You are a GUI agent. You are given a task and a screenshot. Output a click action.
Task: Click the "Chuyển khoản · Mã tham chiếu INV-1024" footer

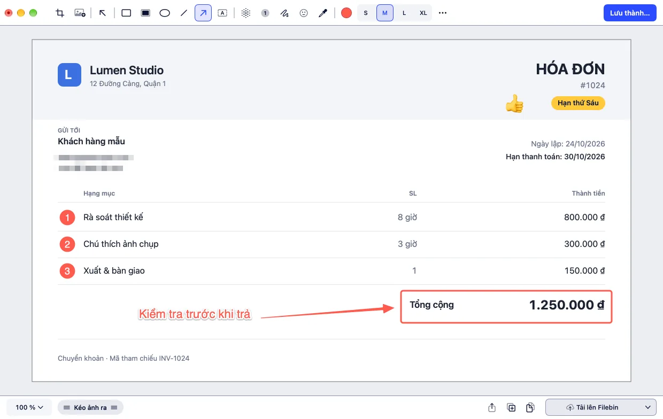tap(124, 358)
